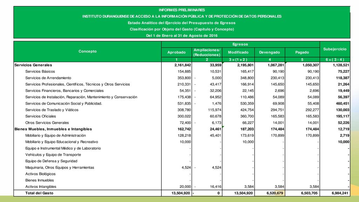This screenshot has width=359, height=202.
Task: Click the 'Egresos' header cell
Action: (x=240, y=44)
